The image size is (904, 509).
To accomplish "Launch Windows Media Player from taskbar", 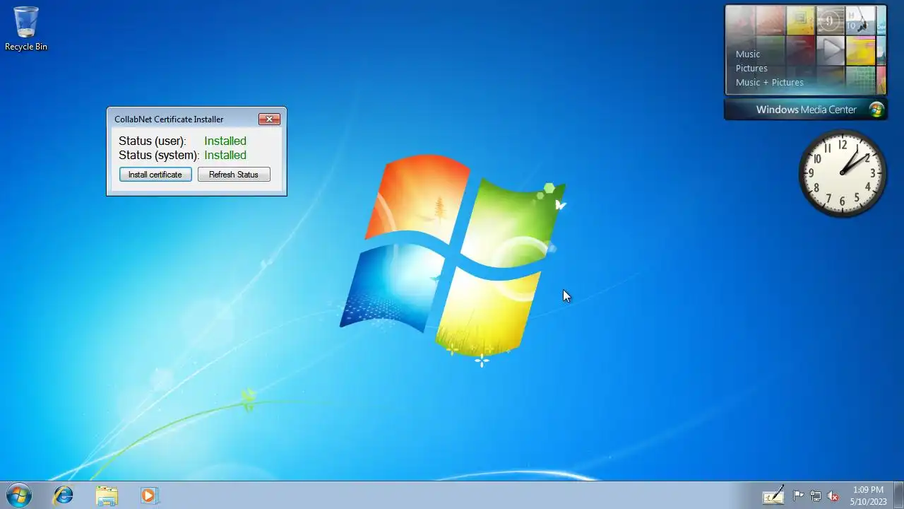I will 149,496.
